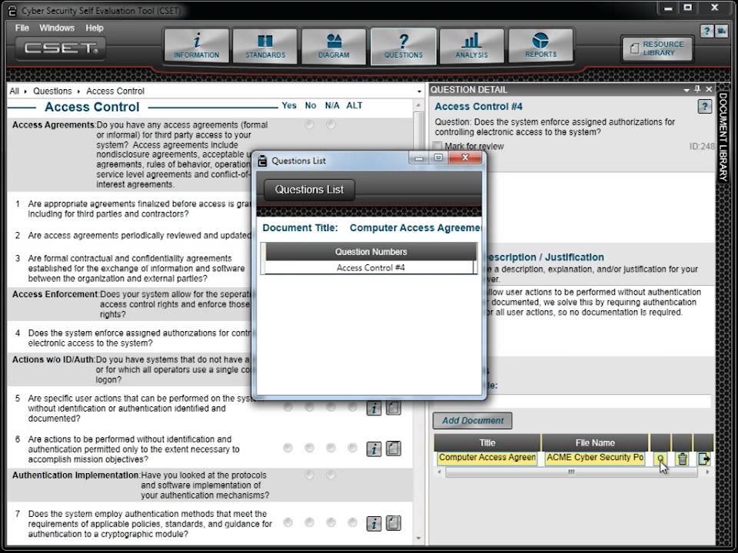Open the Reports section in the top navigation
The height and width of the screenshot is (553, 738).
(540, 45)
